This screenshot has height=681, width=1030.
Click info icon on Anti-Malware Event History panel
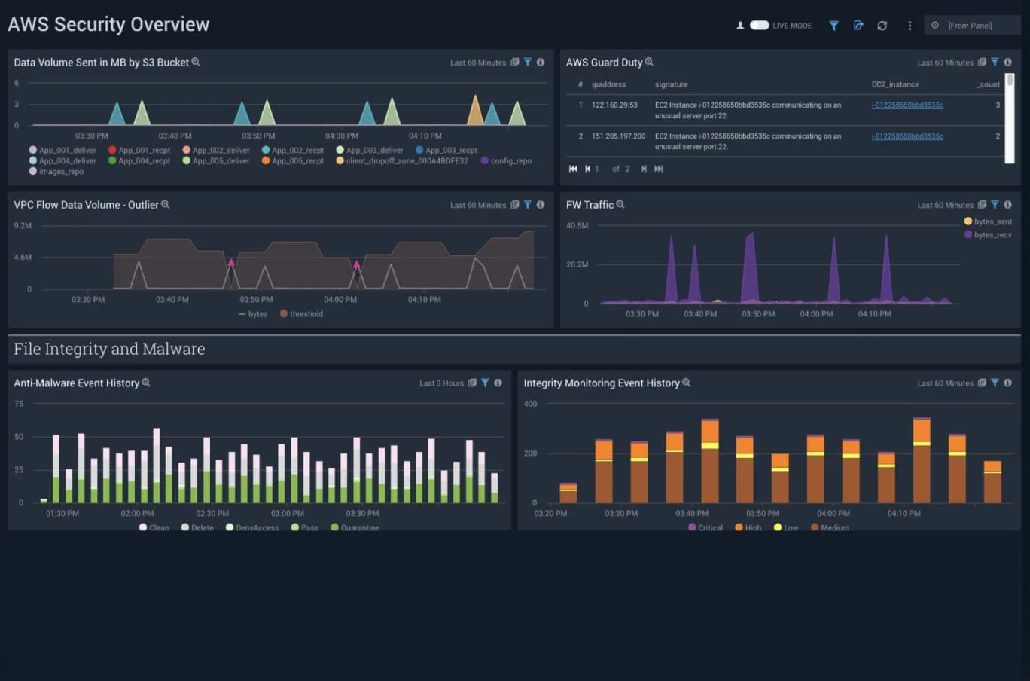click(498, 383)
